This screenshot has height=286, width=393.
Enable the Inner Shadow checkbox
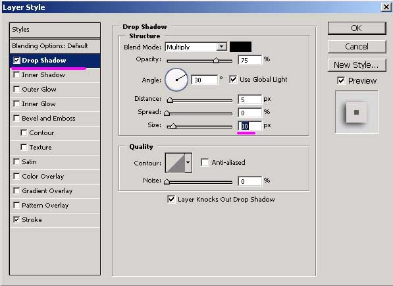(16, 74)
